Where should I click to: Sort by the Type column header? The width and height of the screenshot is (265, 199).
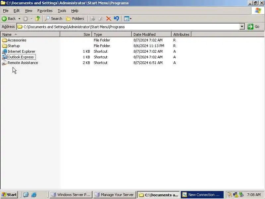(x=112, y=34)
